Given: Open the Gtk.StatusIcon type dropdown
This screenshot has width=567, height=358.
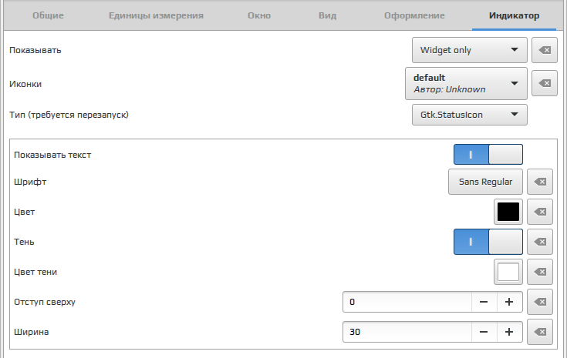Looking at the screenshot, I should 469,115.
